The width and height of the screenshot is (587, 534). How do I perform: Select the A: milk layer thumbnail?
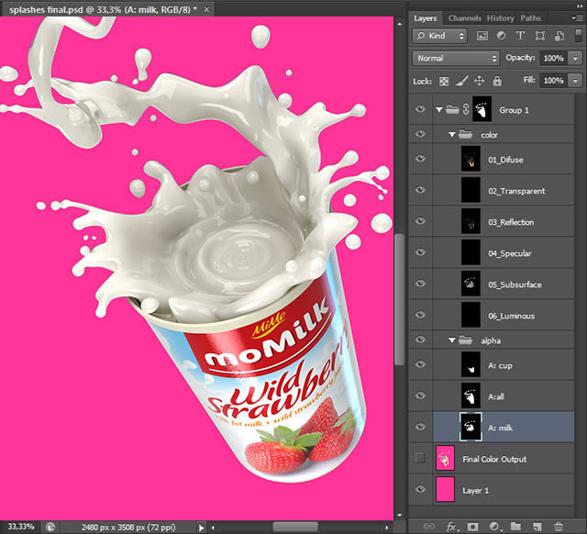pyautogui.click(x=471, y=427)
